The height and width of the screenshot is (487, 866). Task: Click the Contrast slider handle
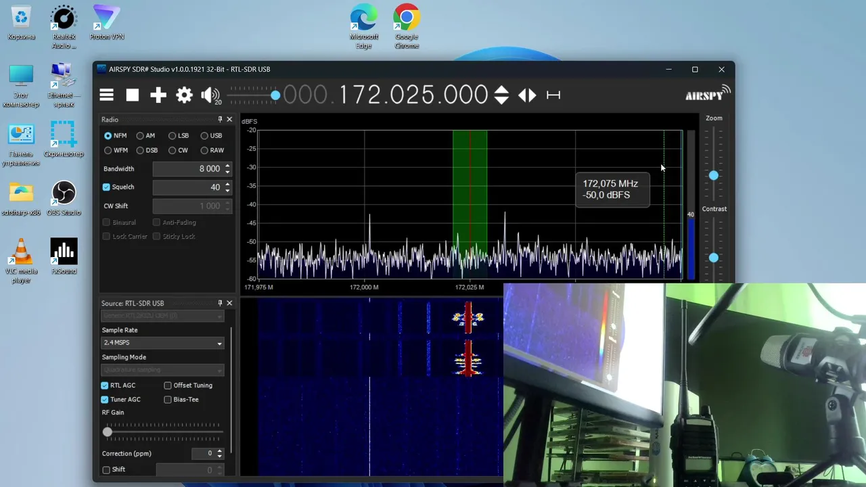[x=714, y=258]
